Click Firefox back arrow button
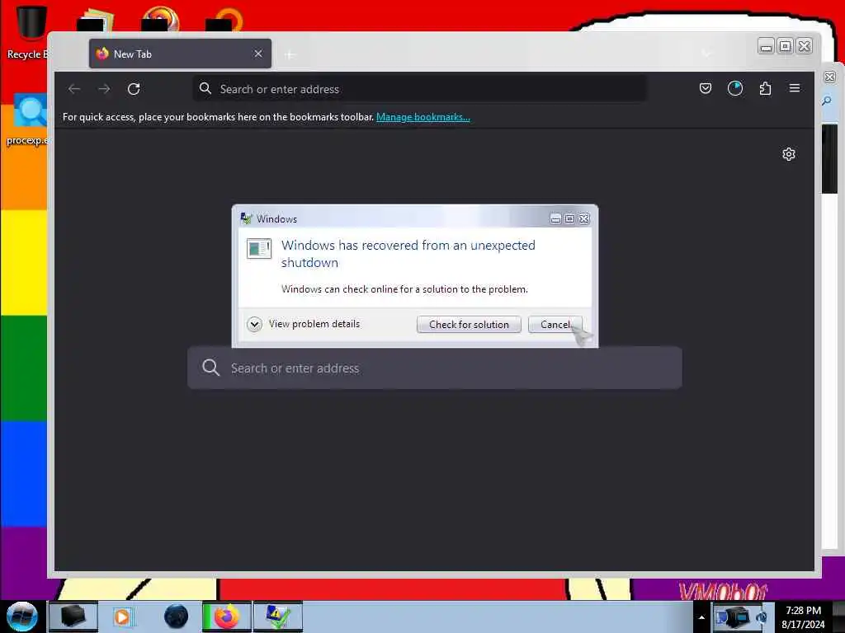The width and height of the screenshot is (845, 633). pyautogui.click(x=74, y=89)
